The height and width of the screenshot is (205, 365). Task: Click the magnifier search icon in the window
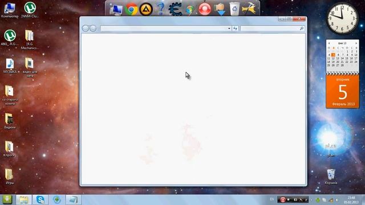[x=302, y=28]
